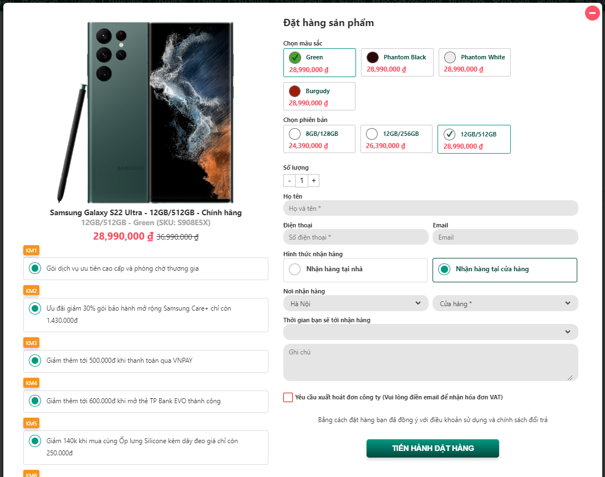
Task: Toggle the KM1 premium service promotion radio
Action: (x=35, y=268)
